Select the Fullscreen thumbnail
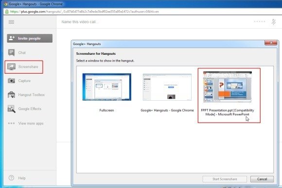The image size is (282, 188). point(107,87)
